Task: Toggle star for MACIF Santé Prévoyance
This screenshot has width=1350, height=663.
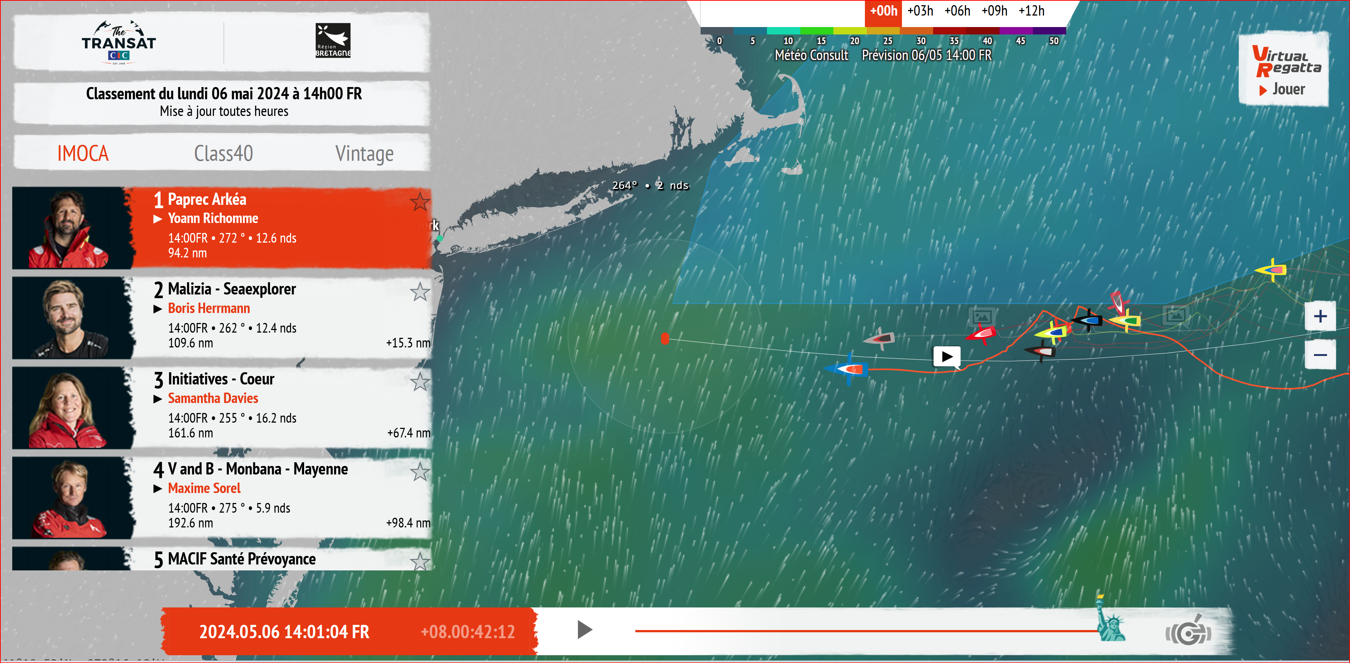Action: (x=420, y=561)
